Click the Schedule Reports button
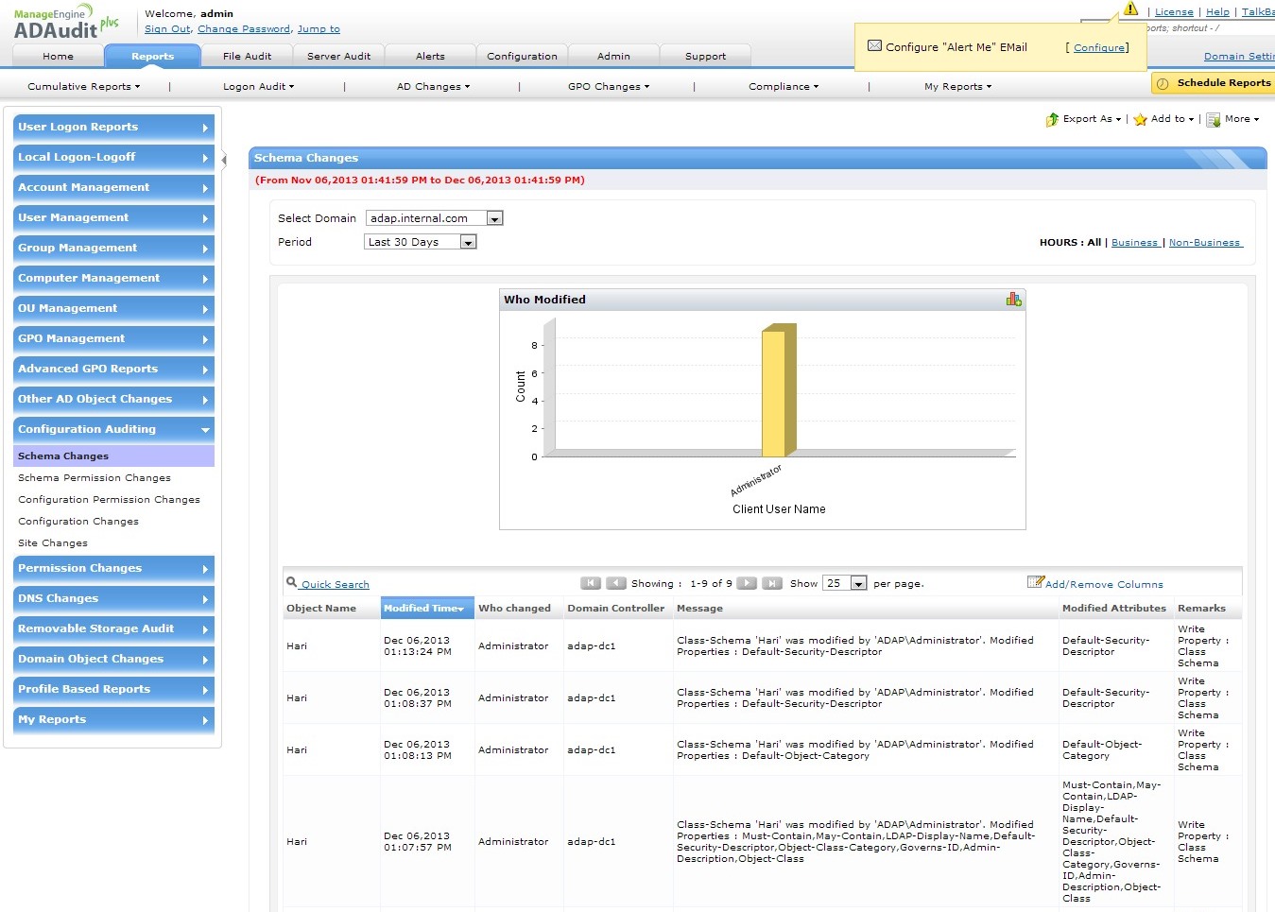The image size is (1275, 912). (1214, 83)
